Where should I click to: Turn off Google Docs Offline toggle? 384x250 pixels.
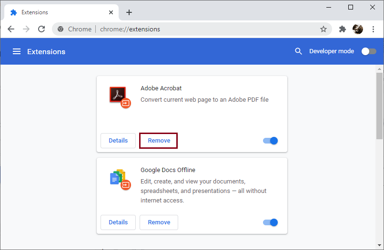click(270, 222)
